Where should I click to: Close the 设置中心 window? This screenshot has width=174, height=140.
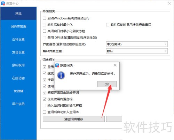(x=169, y=3)
